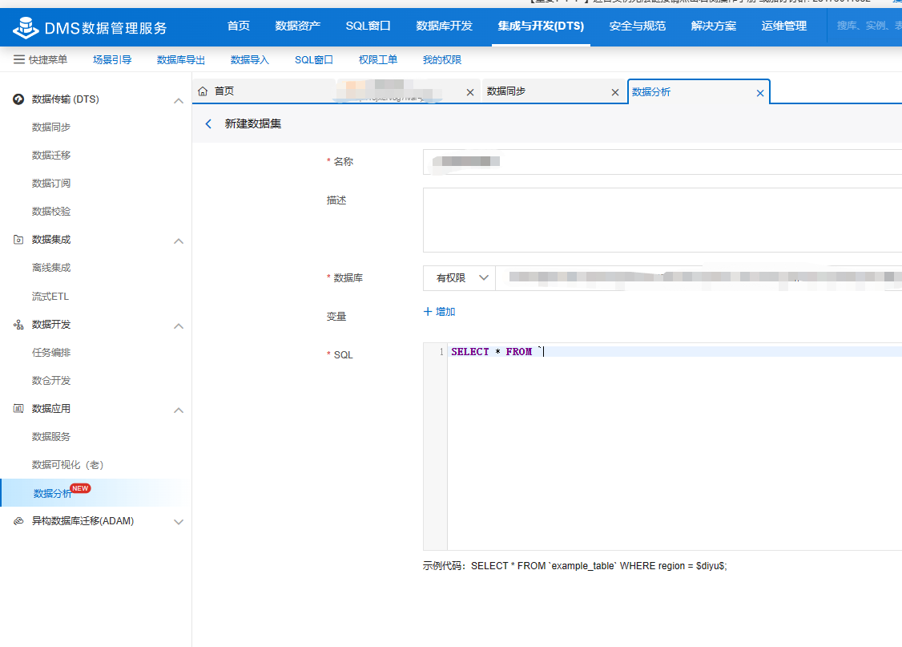Click the 数据传输 (DTS) section icon
This screenshot has width=902, height=647.
(18, 99)
